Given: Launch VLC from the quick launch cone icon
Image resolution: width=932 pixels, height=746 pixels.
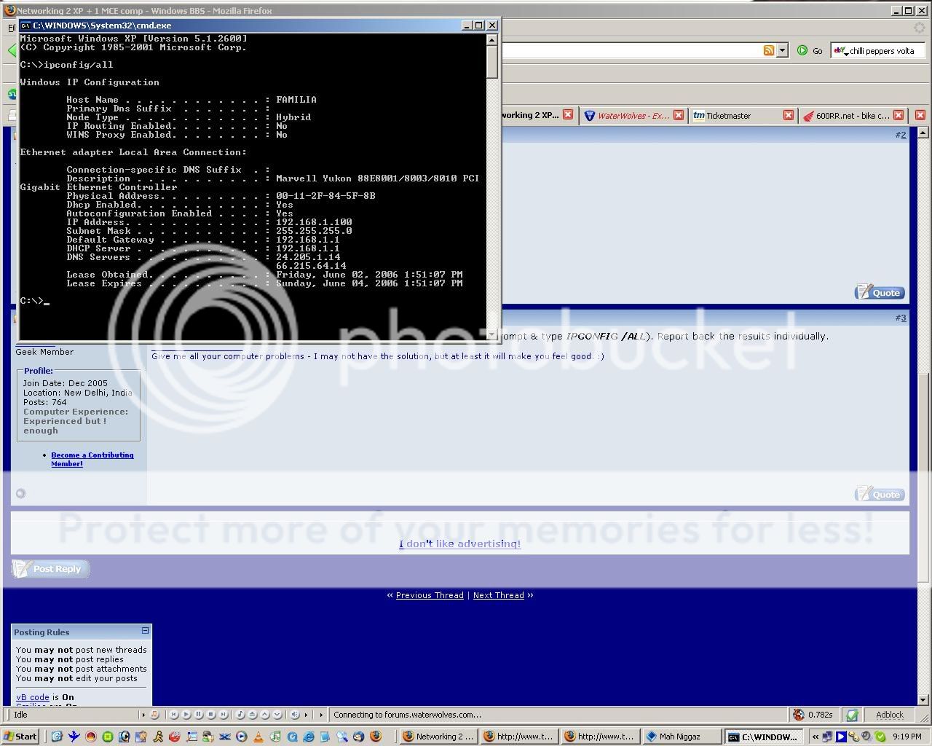Looking at the screenshot, I should pos(258,737).
